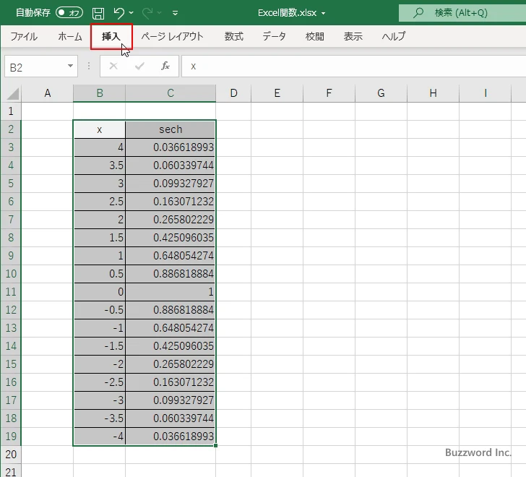Click cell with 0.648054274 in row 13
526x477 pixels.
tap(171, 328)
